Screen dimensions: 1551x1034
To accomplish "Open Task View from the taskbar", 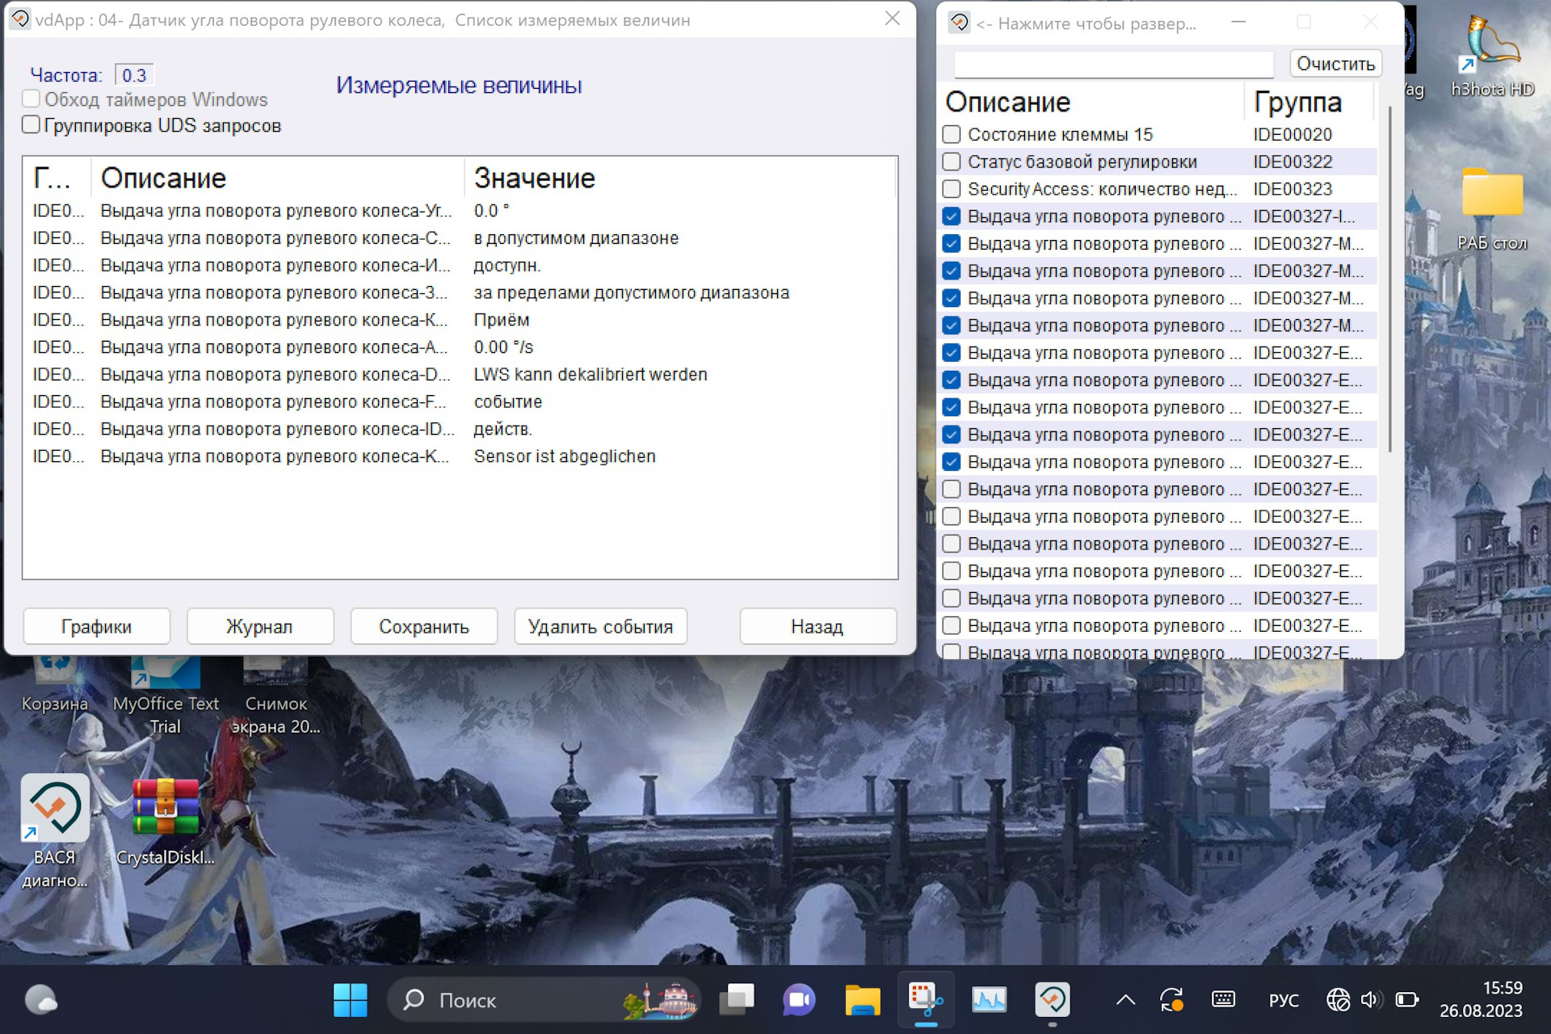I will point(736,1000).
